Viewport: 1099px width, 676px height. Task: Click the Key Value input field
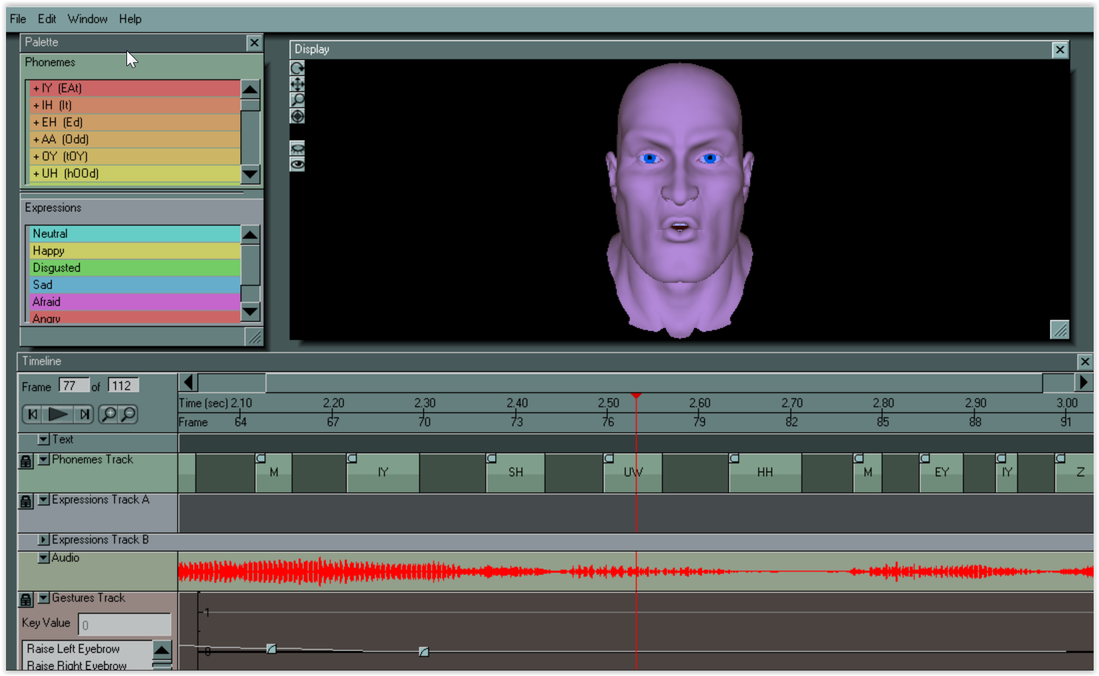(124, 625)
